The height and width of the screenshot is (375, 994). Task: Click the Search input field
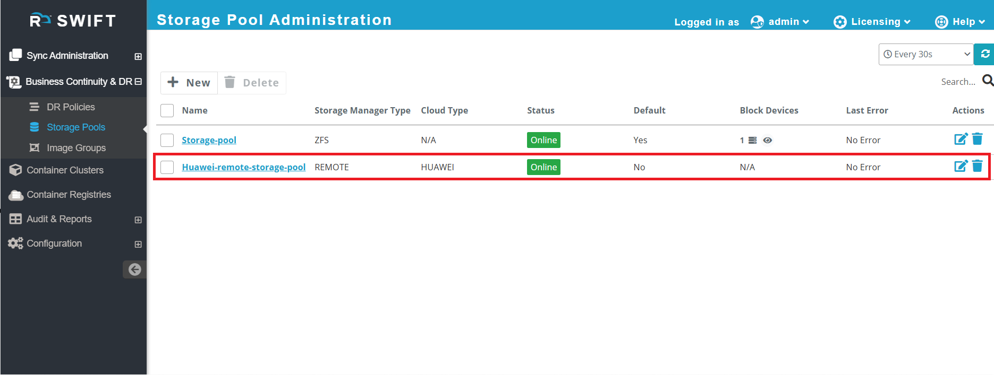pyautogui.click(x=958, y=82)
